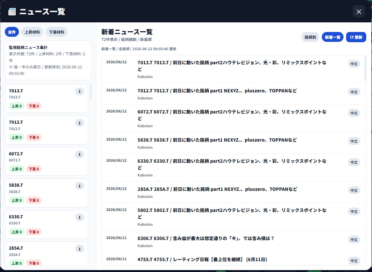Select the 下落材料 filter tab
The image size is (372, 272).
(57, 32)
